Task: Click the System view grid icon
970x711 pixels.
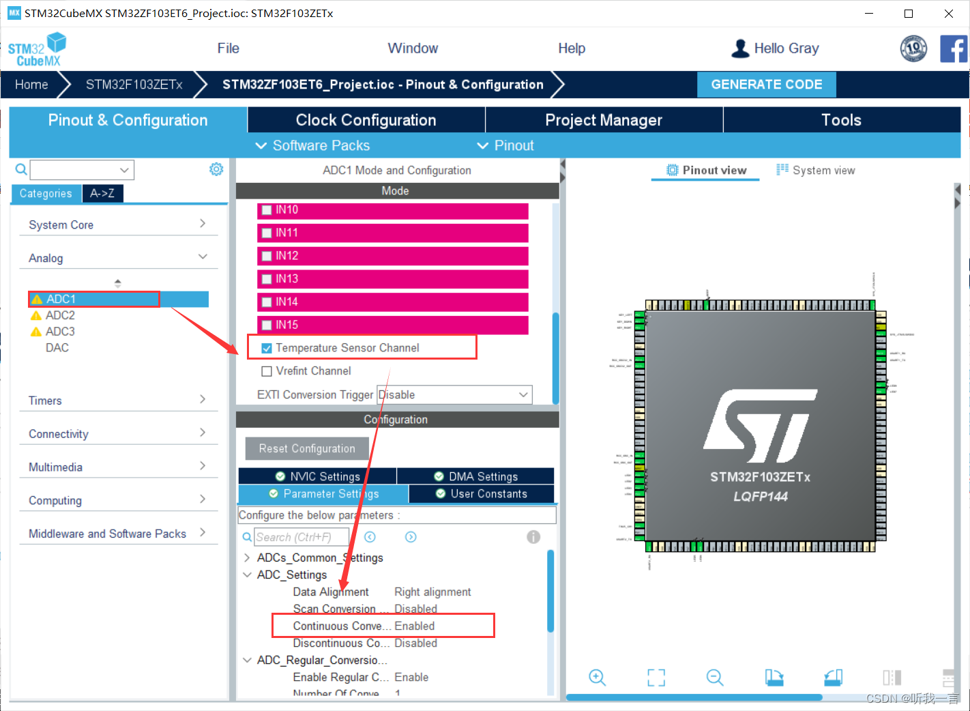Action: click(x=782, y=170)
